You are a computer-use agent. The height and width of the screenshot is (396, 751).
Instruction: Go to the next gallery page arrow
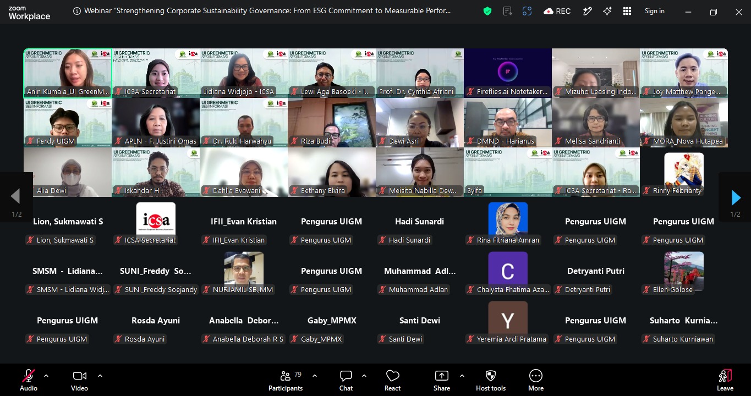click(x=736, y=197)
